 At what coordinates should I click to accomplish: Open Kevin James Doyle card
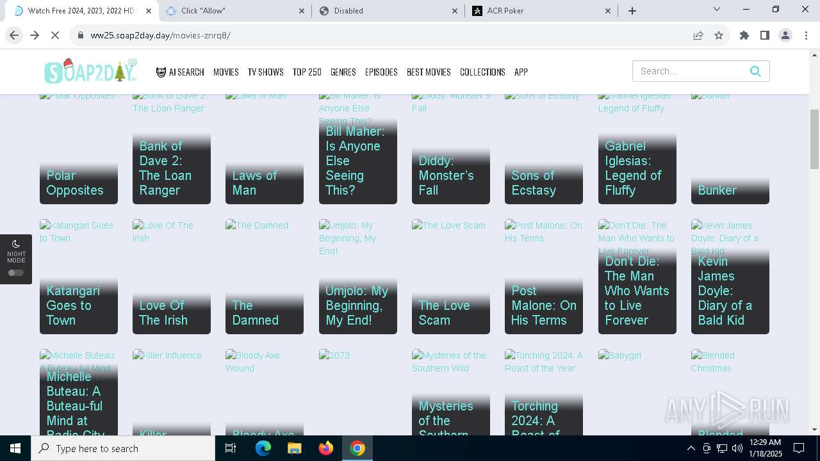coord(730,277)
